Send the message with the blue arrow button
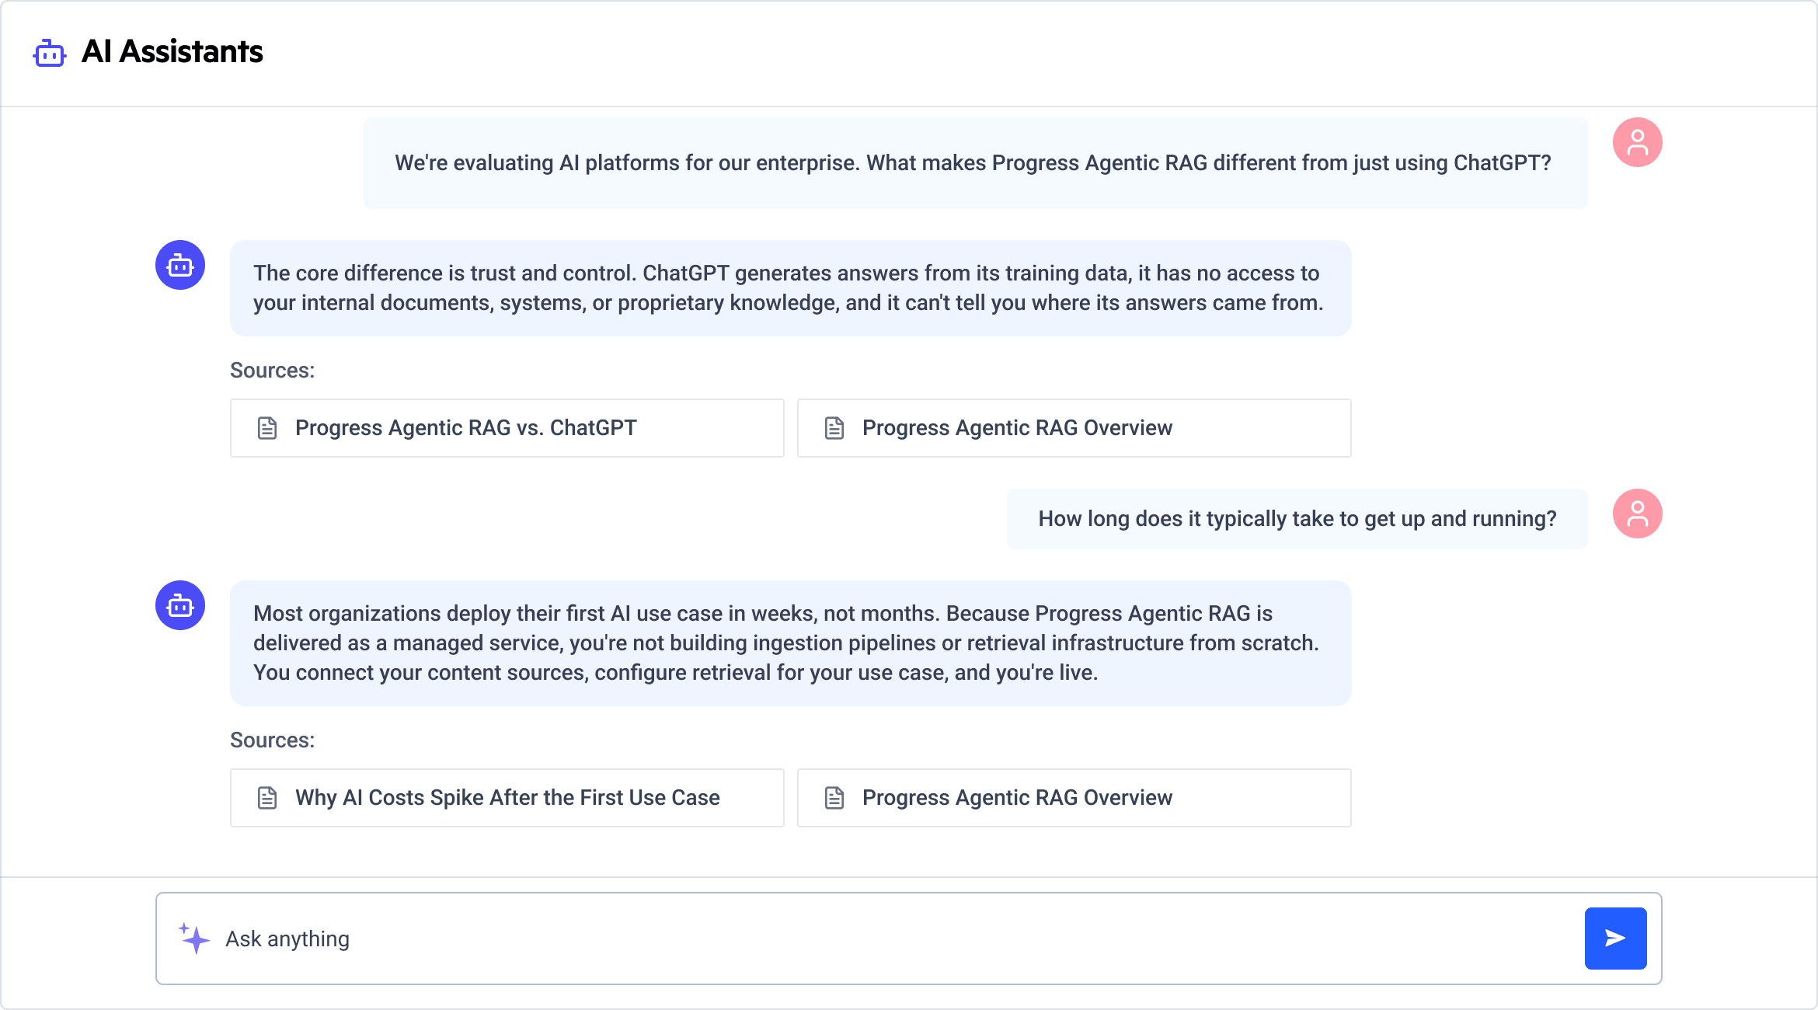Screen dimensions: 1818x1010 click(x=1616, y=939)
